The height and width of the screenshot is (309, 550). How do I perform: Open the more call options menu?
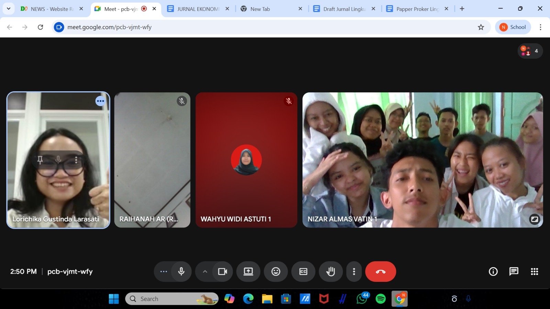click(x=354, y=272)
